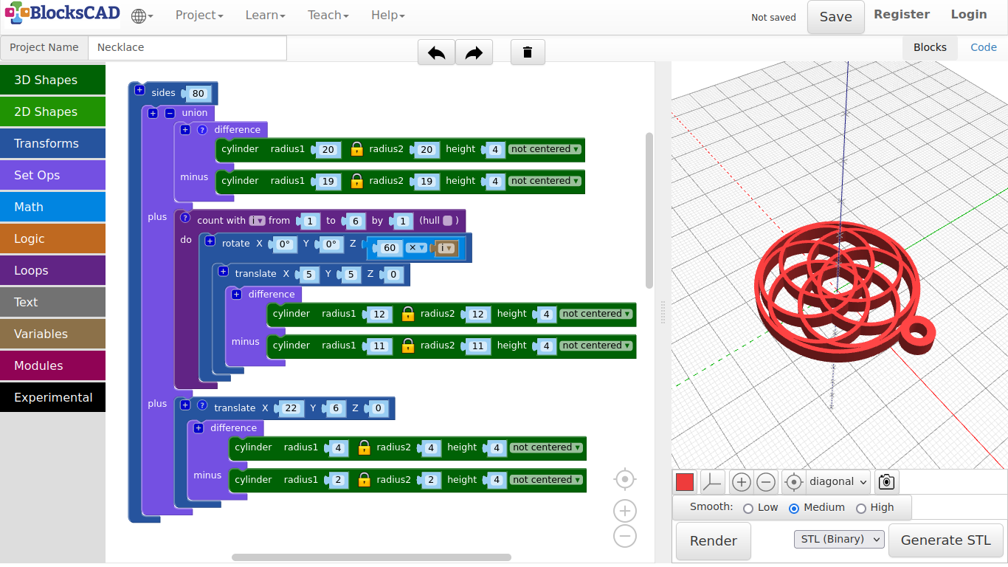
Task: Open the language globe dropdown
Action: 142,16
